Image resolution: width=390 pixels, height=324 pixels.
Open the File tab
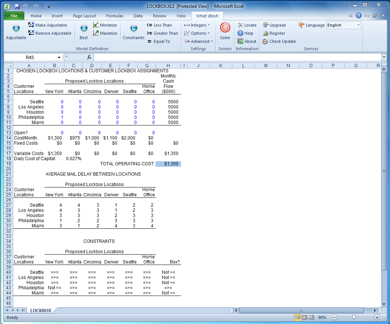14,16
